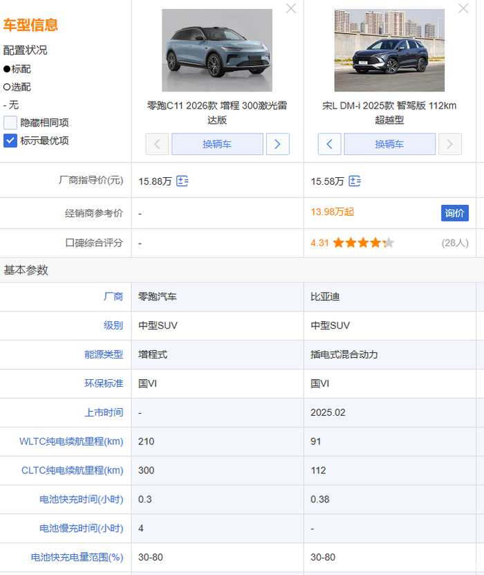Viewport: 484px width, 575px height.
Task: Remove the 宋L DM-i car from comparison
Action: (x=463, y=8)
